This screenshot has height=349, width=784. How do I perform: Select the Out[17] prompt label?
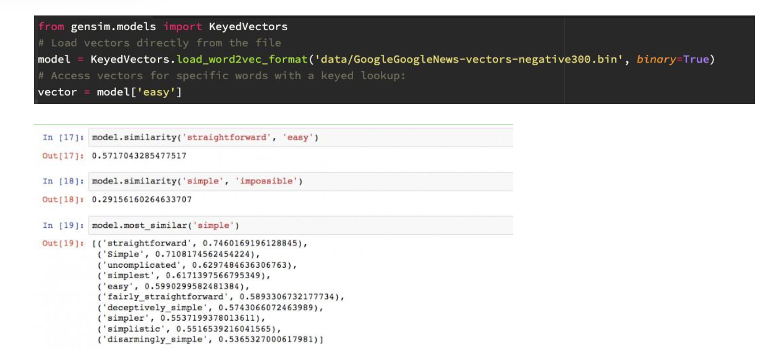coord(63,156)
